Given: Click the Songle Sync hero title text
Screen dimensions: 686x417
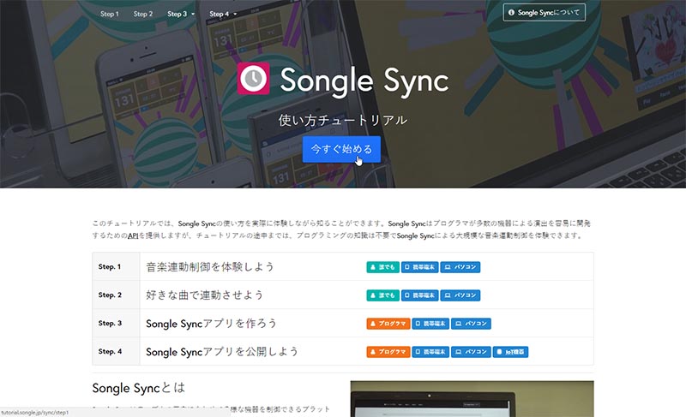Looking at the screenshot, I should coord(364,81).
